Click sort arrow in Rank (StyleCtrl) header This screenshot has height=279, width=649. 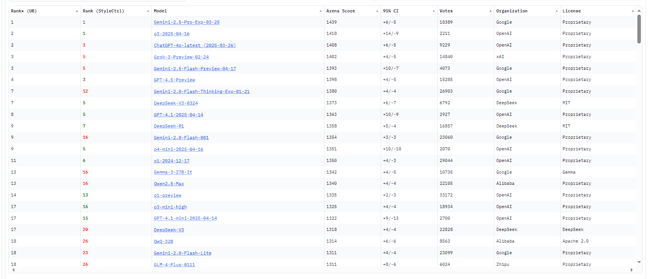click(148, 11)
